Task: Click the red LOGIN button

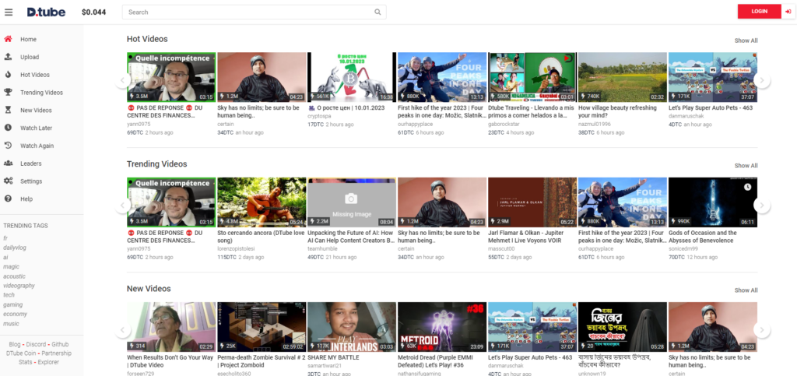Action: (x=760, y=12)
